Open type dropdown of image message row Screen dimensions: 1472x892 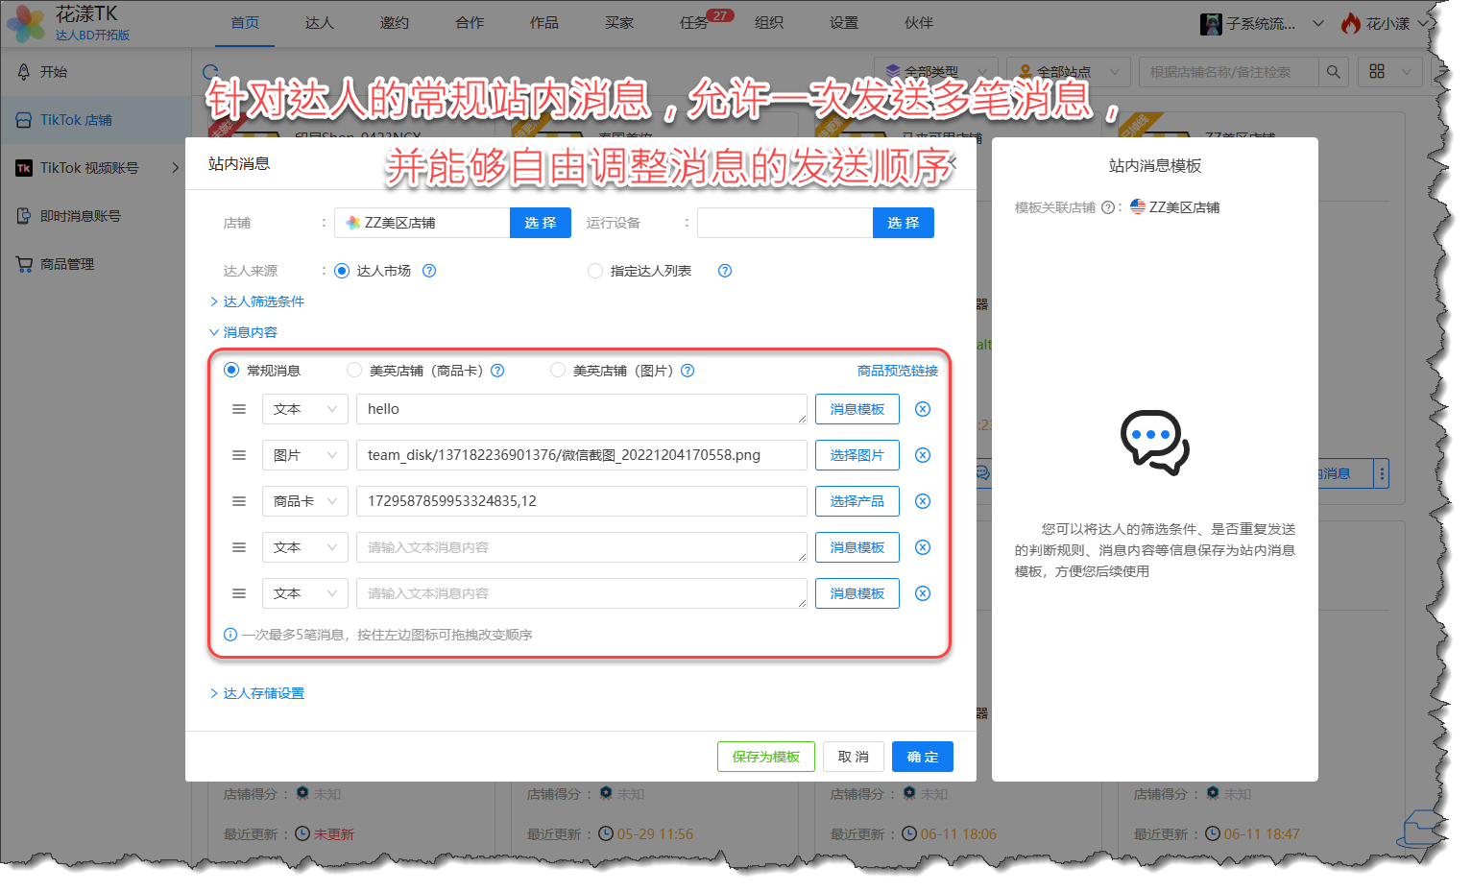pos(304,455)
